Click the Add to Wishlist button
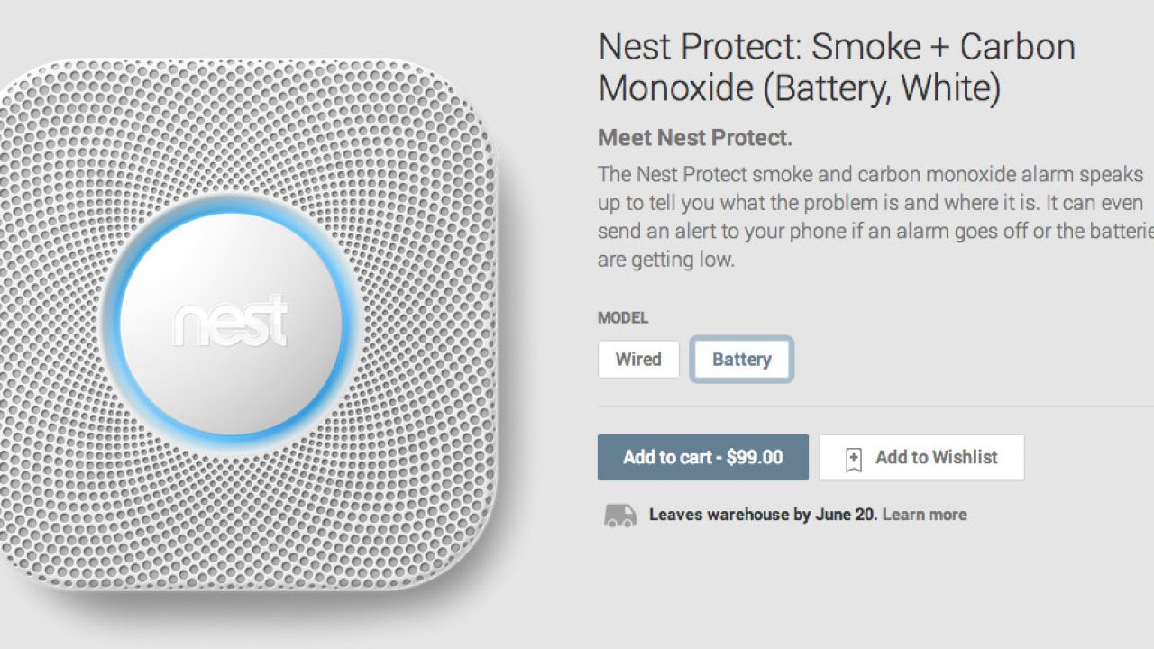1154x649 pixels. pos(921,457)
